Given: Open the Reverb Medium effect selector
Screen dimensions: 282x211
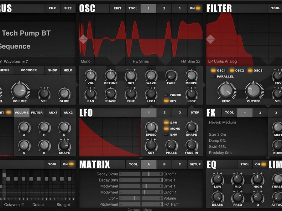Looking at the screenshot, I should point(222,122).
